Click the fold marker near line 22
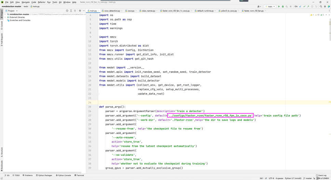331x180 pixels. 98,94
